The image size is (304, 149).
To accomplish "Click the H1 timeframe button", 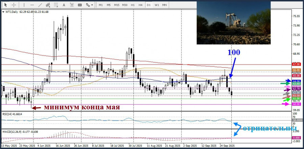I will [x=133, y=5].
